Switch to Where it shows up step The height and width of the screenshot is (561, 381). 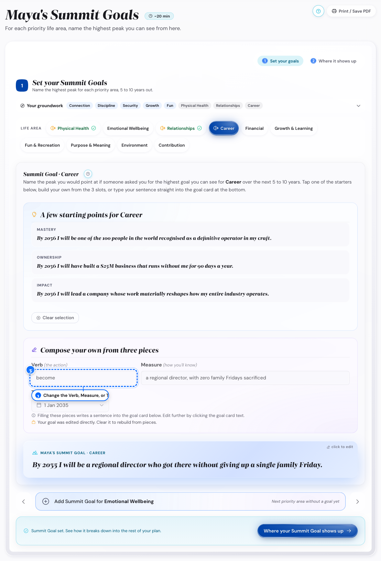coord(333,61)
